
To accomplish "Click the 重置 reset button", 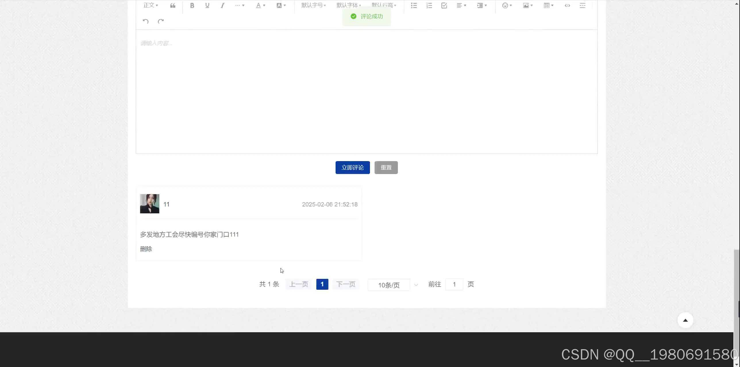I will 386,168.
